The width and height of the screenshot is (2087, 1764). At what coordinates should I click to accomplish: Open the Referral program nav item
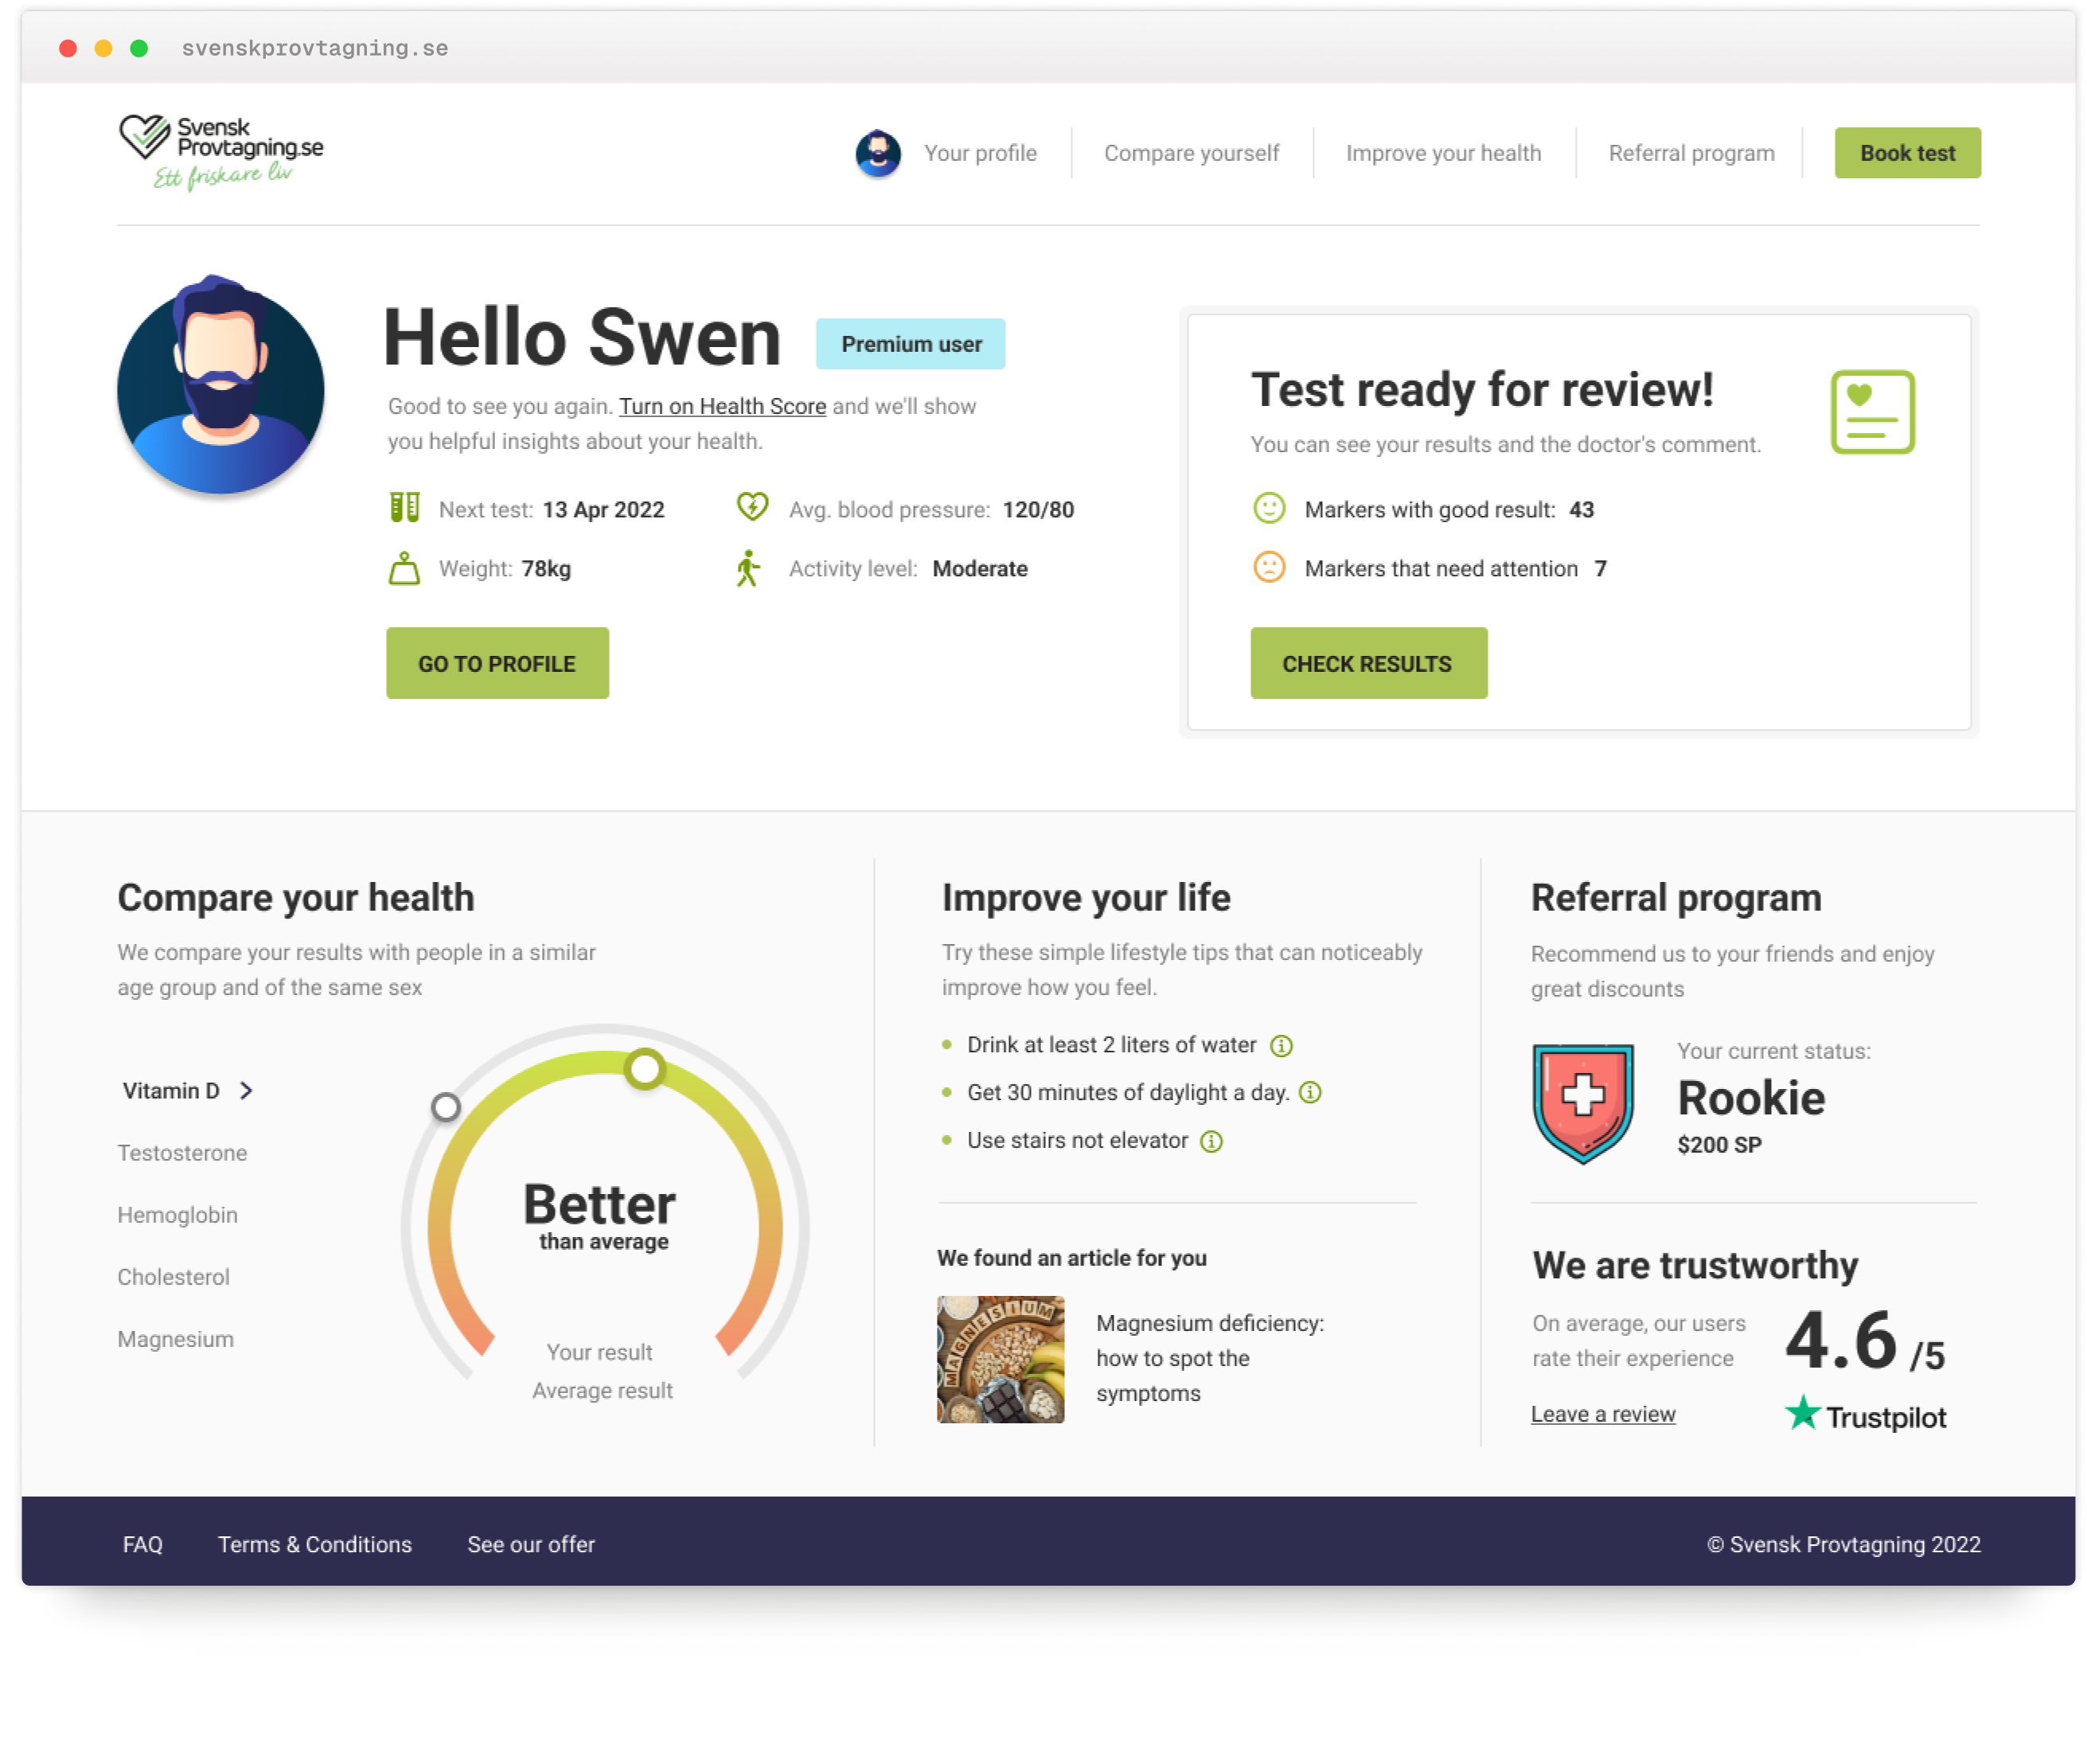tap(1691, 153)
